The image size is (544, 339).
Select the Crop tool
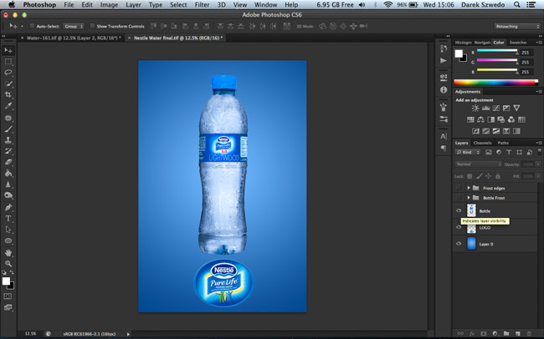coord(8,94)
